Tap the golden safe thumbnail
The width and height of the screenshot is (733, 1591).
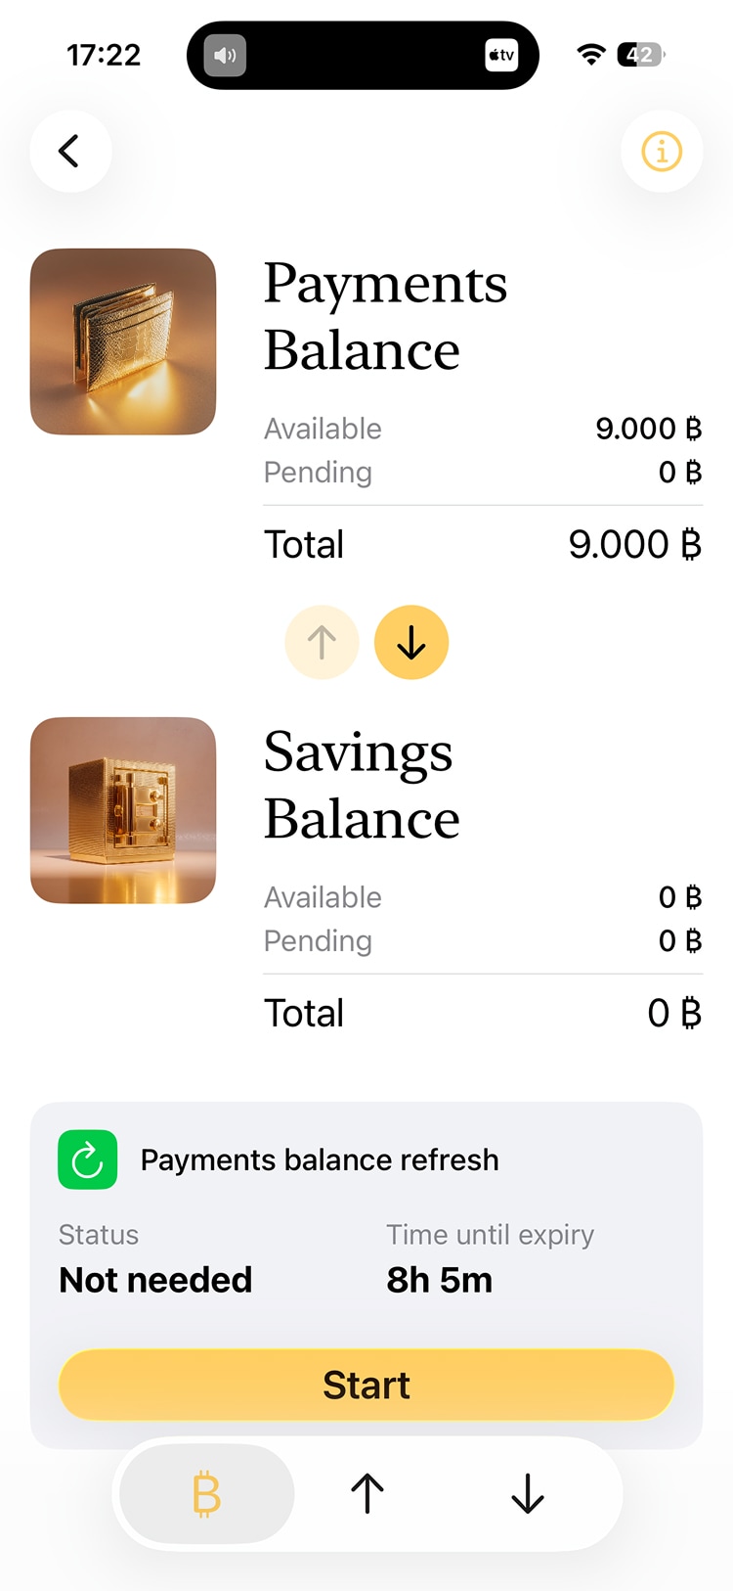(x=123, y=810)
